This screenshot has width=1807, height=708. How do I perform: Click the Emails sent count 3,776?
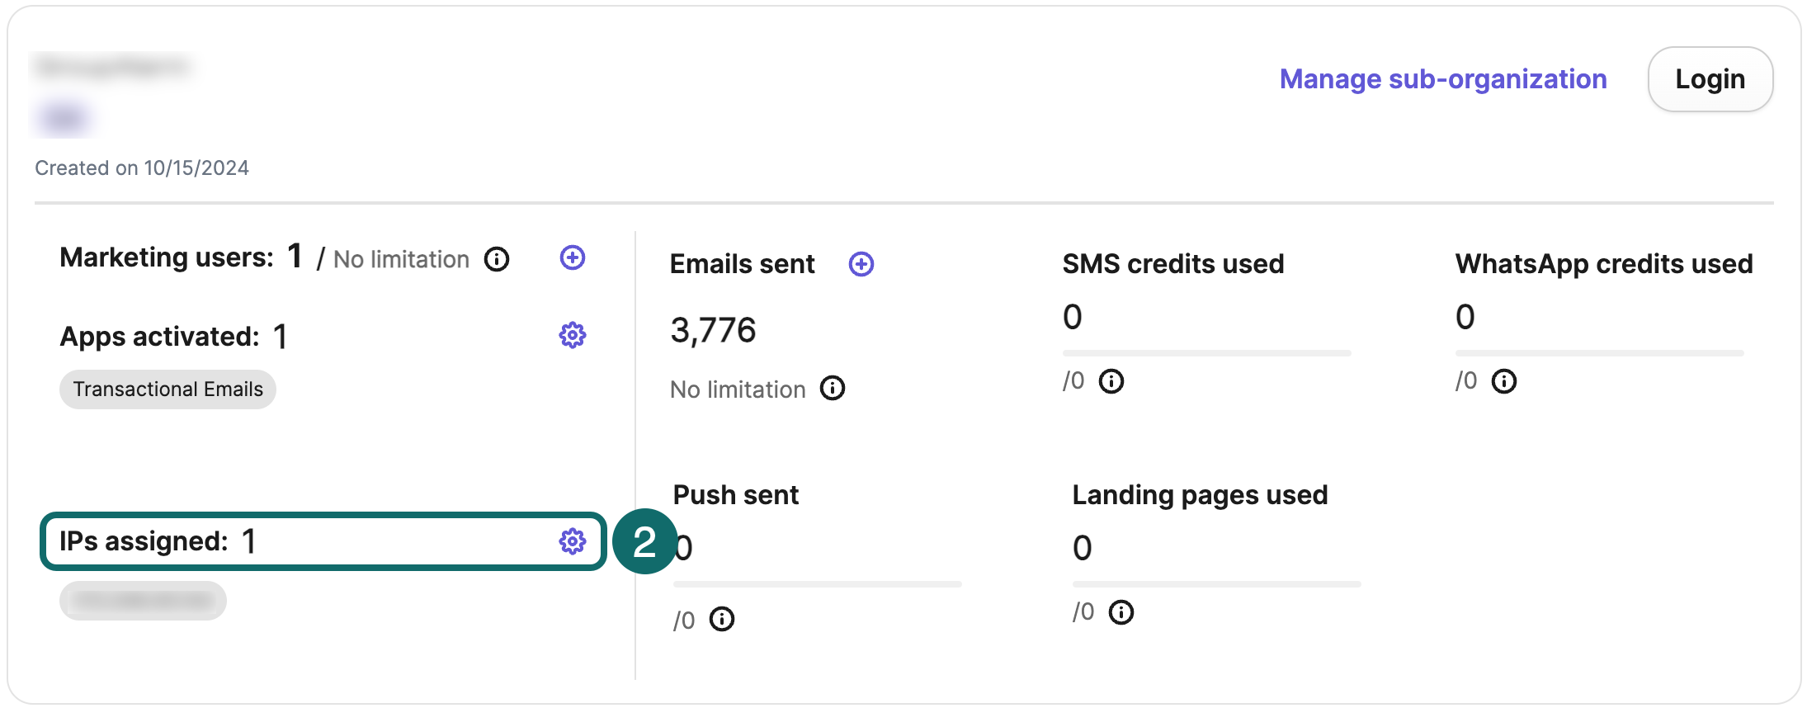713,330
